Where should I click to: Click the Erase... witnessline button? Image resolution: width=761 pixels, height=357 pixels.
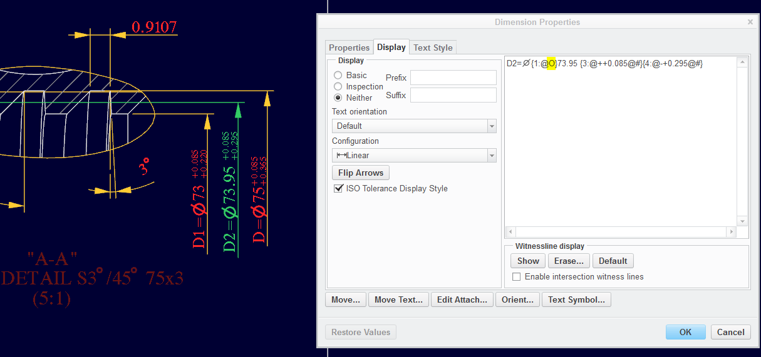[x=569, y=261]
